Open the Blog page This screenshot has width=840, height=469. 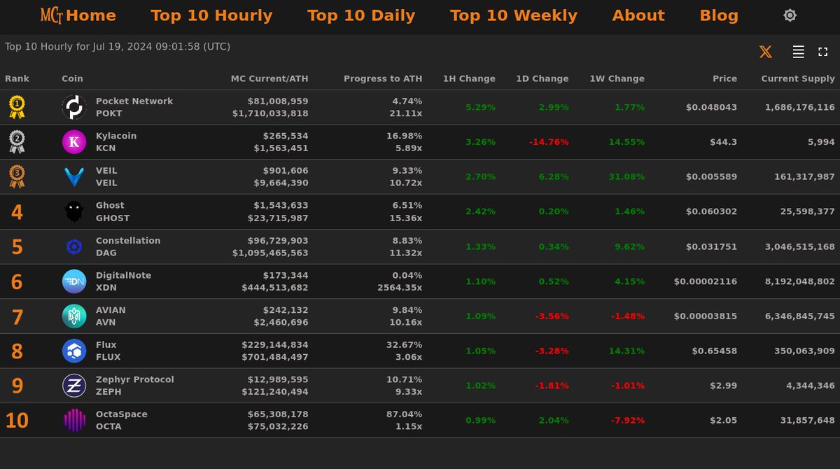coord(719,15)
